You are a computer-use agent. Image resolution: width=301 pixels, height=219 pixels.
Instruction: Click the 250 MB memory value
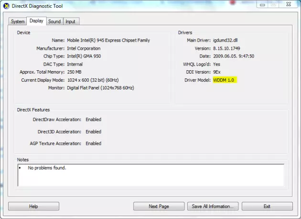(74, 72)
